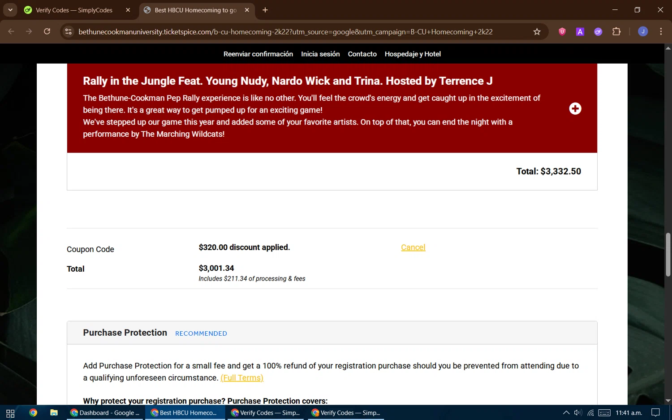This screenshot has width=672, height=420.
Task: Open the Chrome three-dot menu
Action: 661,31
